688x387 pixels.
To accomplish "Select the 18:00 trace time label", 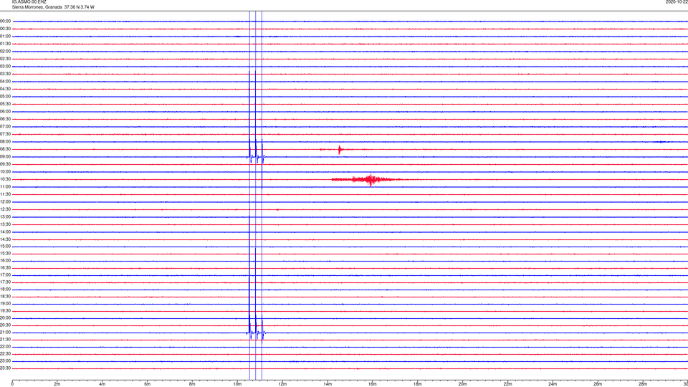I will point(5,289).
